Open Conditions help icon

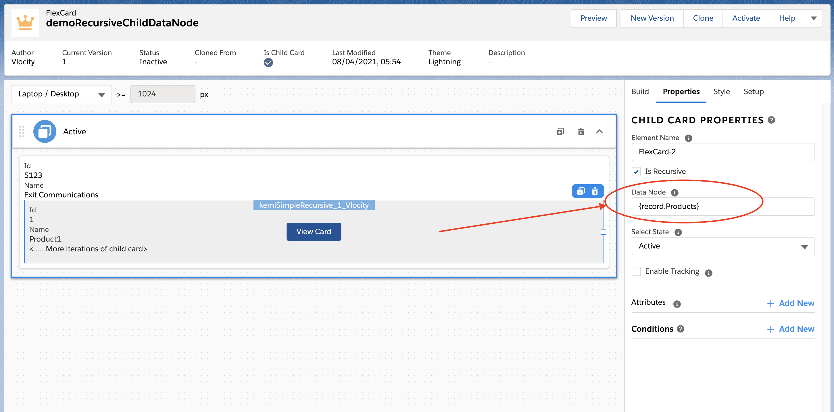click(x=681, y=329)
